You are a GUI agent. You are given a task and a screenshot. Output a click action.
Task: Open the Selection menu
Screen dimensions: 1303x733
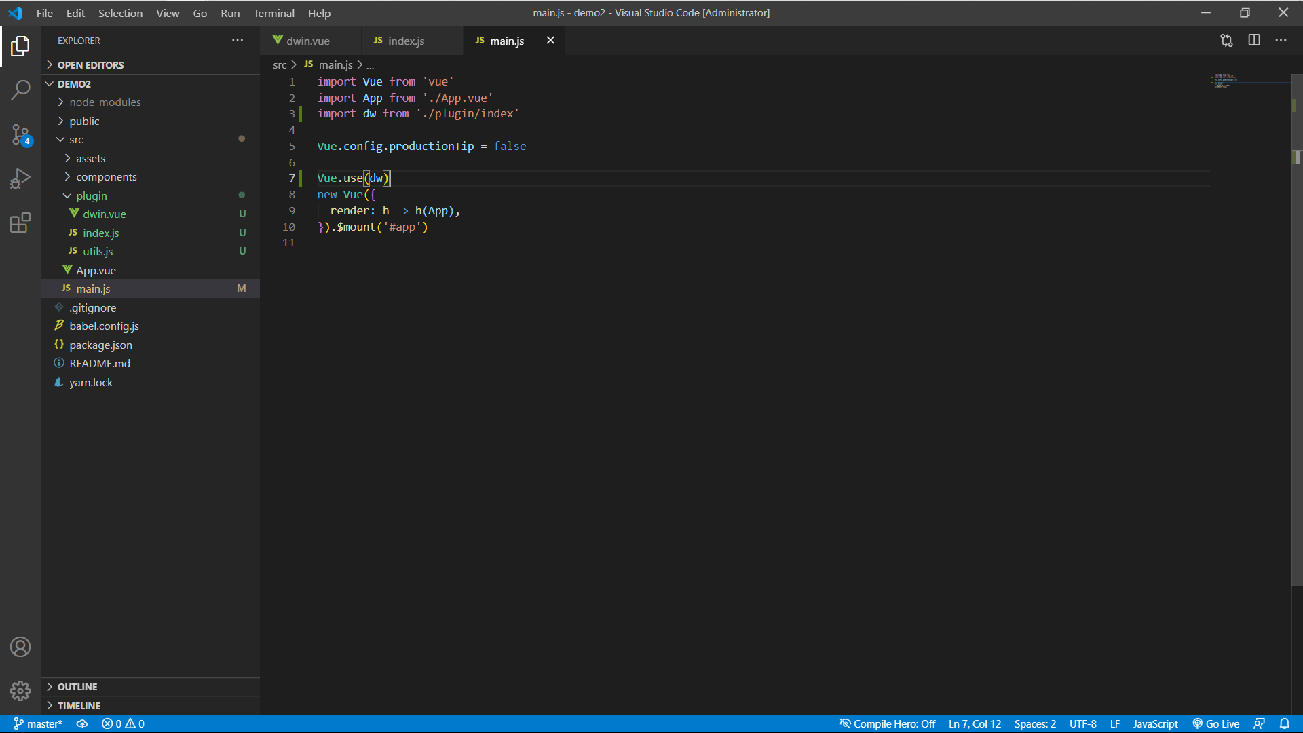120,13
